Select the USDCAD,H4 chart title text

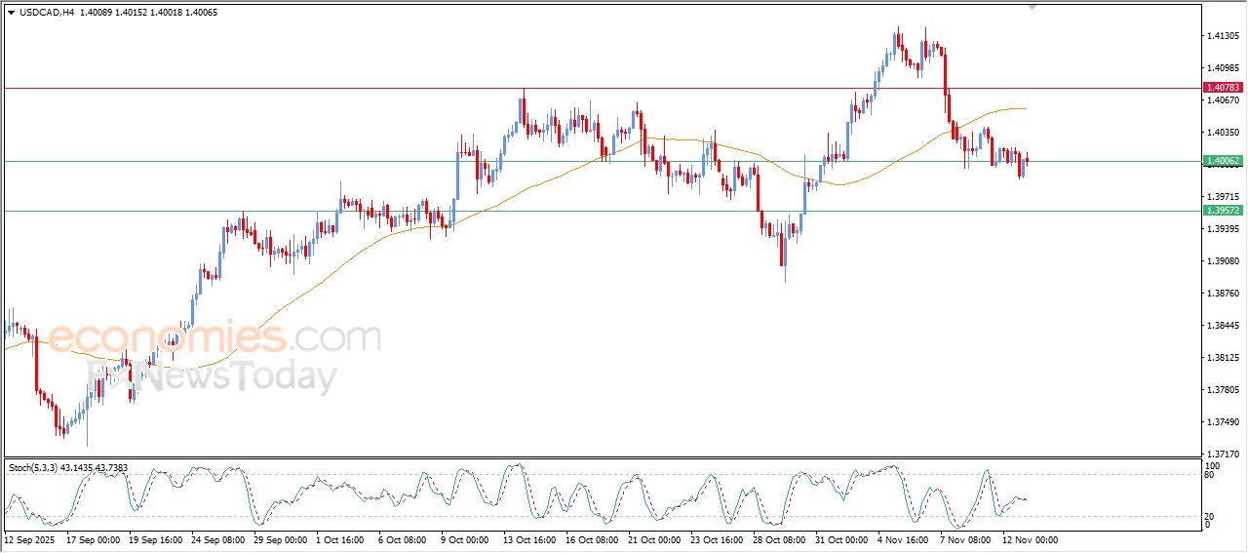tap(48, 13)
